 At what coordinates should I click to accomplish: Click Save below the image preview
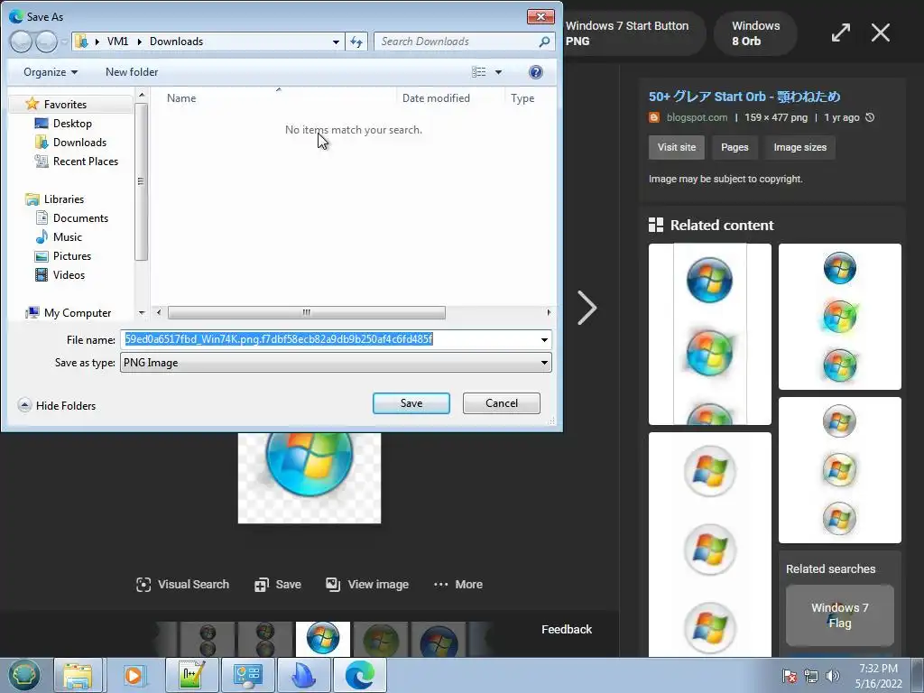click(278, 585)
